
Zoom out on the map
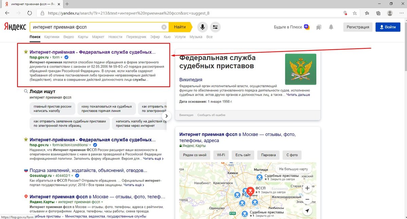point(307,199)
